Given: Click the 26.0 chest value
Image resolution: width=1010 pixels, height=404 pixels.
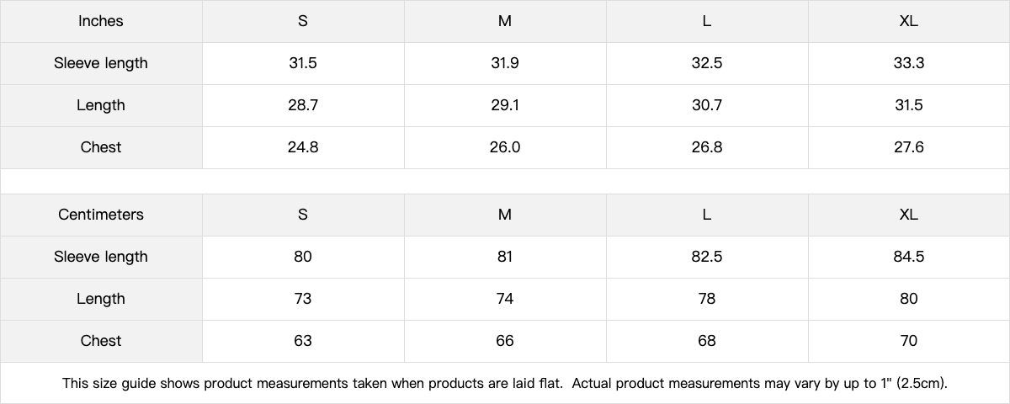Looking at the screenshot, I should 505,147.
